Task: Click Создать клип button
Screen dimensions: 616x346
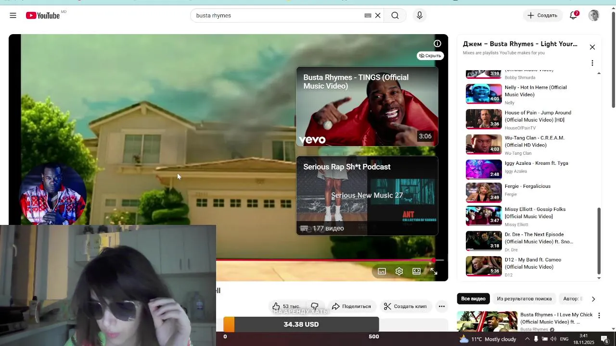Action: point(405,306)
